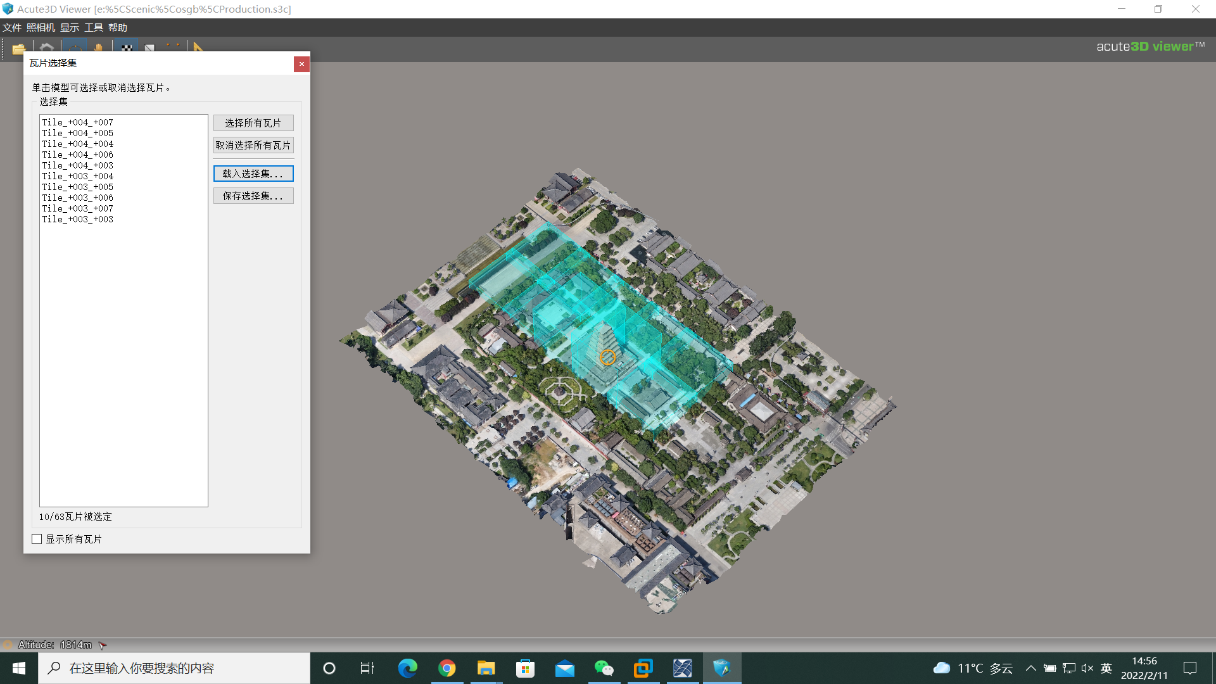Image resolution: width=1216 pixels, height=684 pixels.
Task: Click the orange dots point display icon
Action: (172, 46)
